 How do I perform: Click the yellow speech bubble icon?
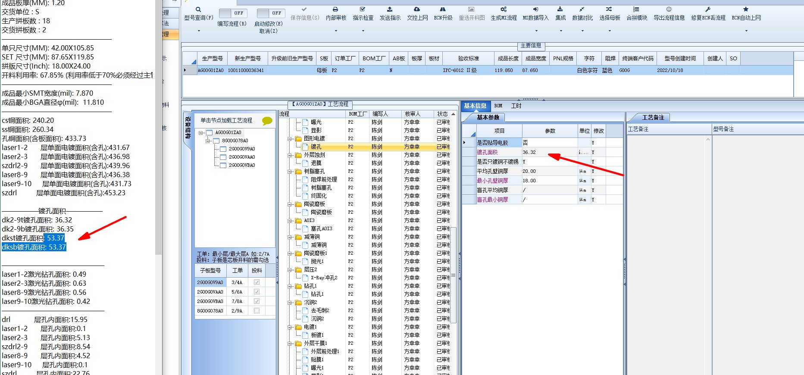(267, 121)
